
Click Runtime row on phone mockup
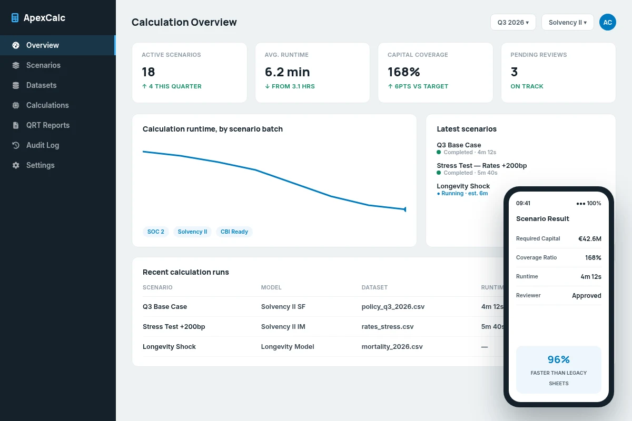[x=559, y=277]
